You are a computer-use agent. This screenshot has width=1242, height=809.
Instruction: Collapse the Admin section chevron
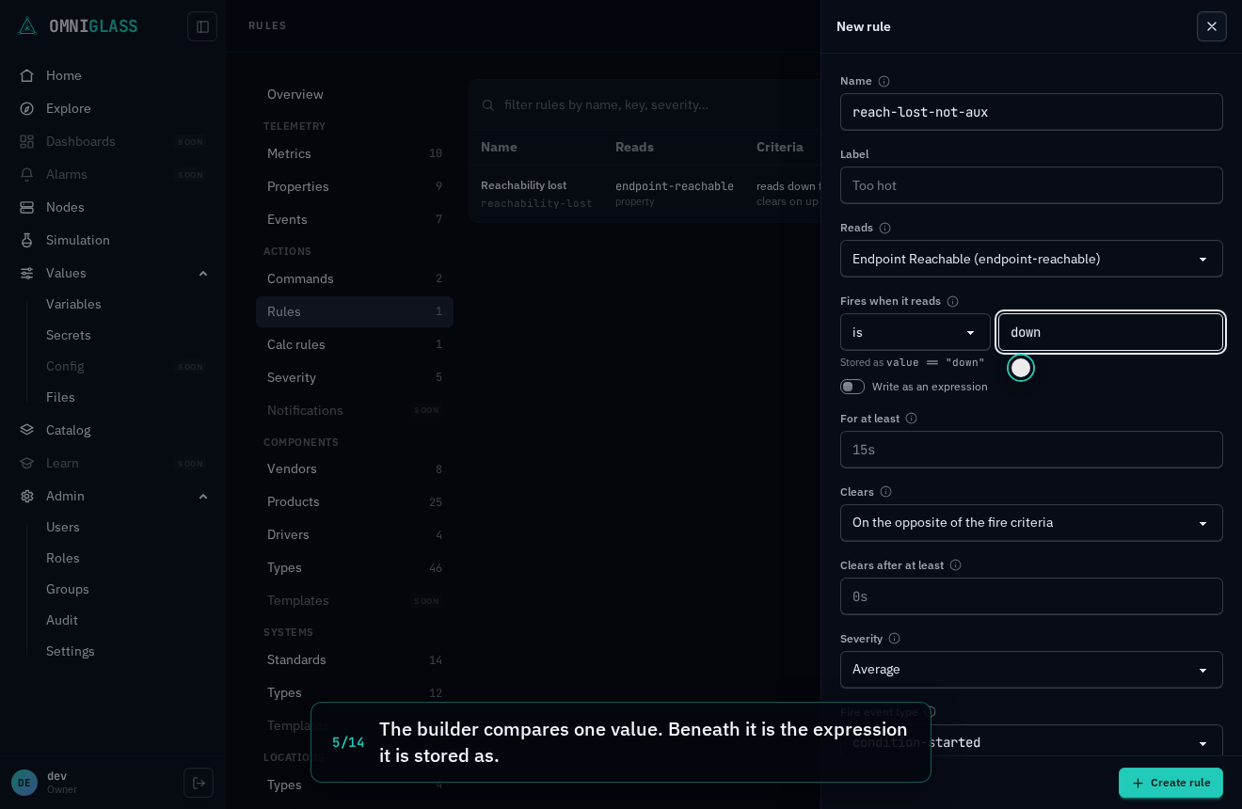[203, 496]
